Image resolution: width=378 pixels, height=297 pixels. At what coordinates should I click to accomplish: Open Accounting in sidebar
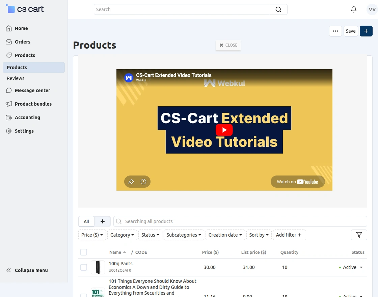pos(27,117)
